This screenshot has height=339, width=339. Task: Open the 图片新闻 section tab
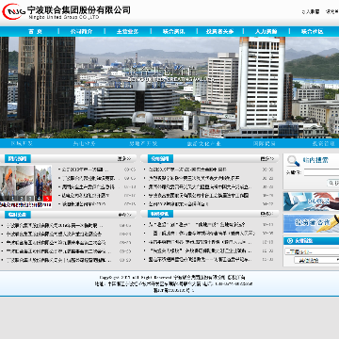tap(18, 159)
